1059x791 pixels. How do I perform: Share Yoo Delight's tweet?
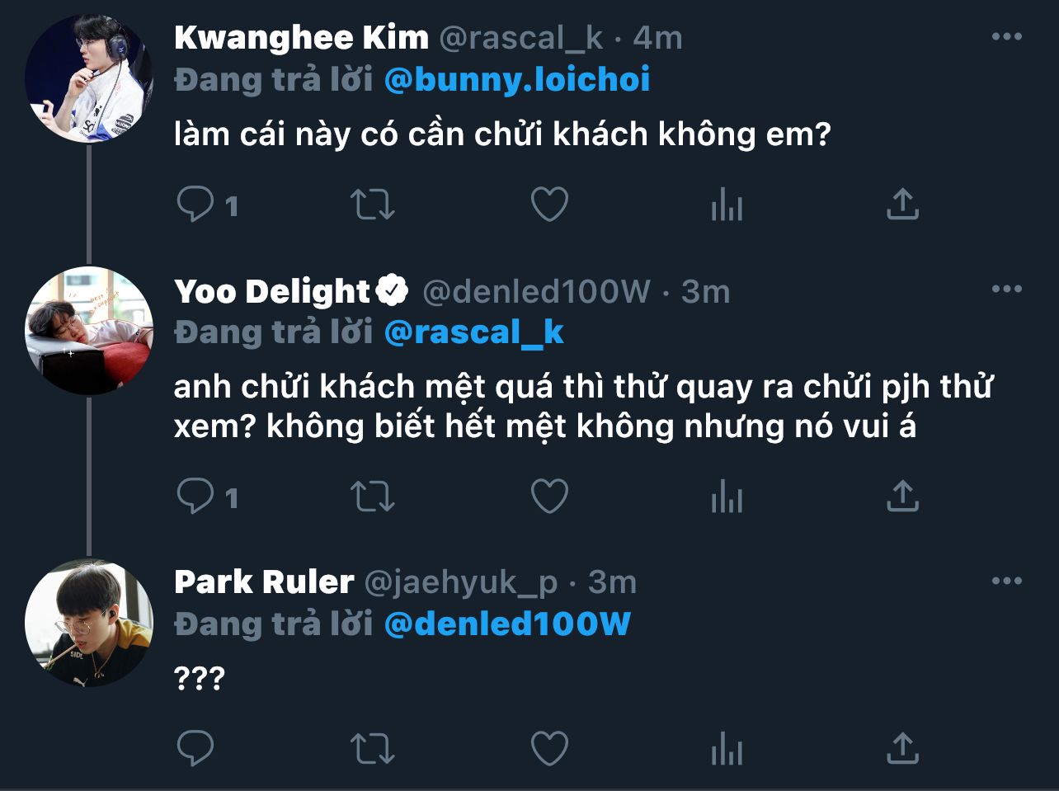pos(902,497)
